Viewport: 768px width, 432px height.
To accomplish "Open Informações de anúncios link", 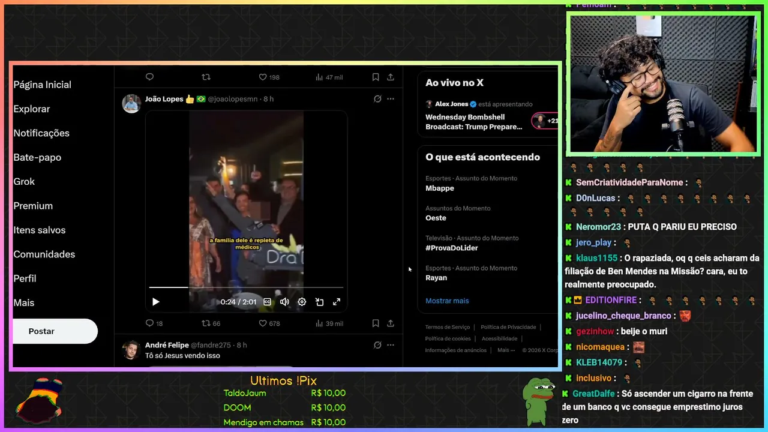I will pos(456,350).
